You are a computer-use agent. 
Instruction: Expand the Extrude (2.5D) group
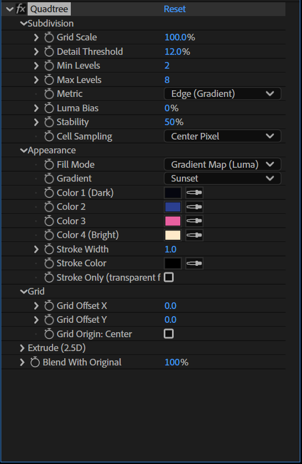[22, 348]
